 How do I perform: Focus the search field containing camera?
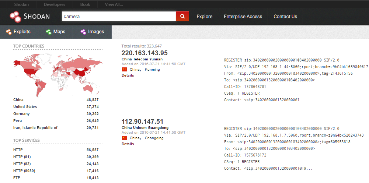(119, 17)
